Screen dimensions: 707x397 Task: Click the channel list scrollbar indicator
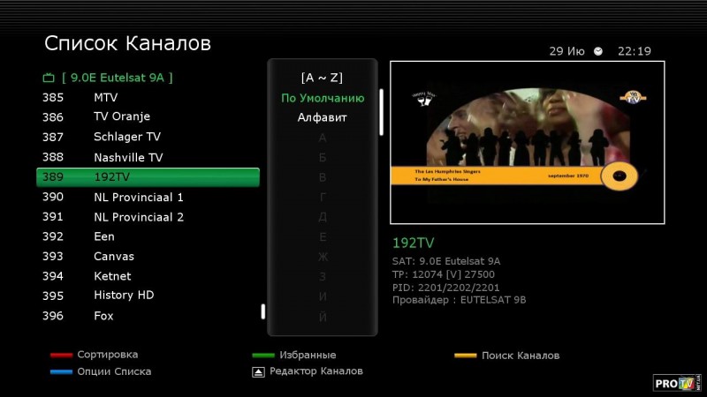click(262, 311)
